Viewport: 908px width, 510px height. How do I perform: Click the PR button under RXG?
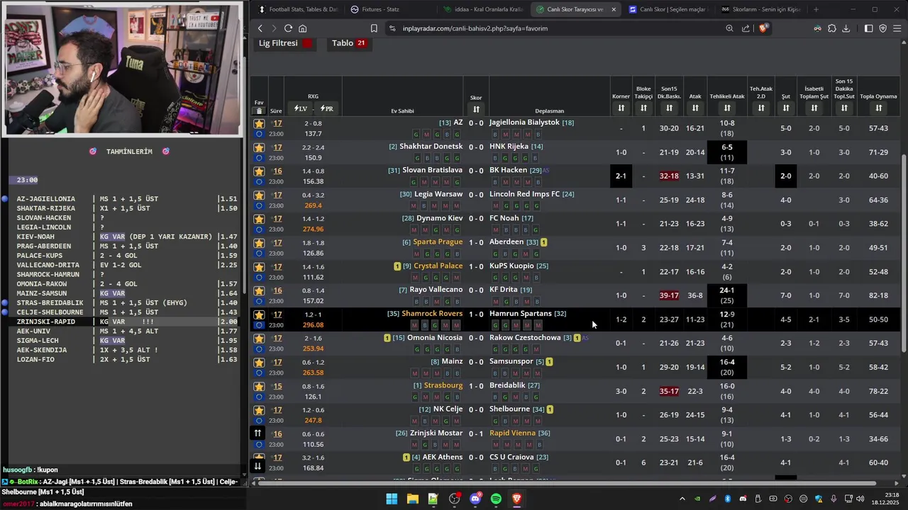tap(326, 108)
